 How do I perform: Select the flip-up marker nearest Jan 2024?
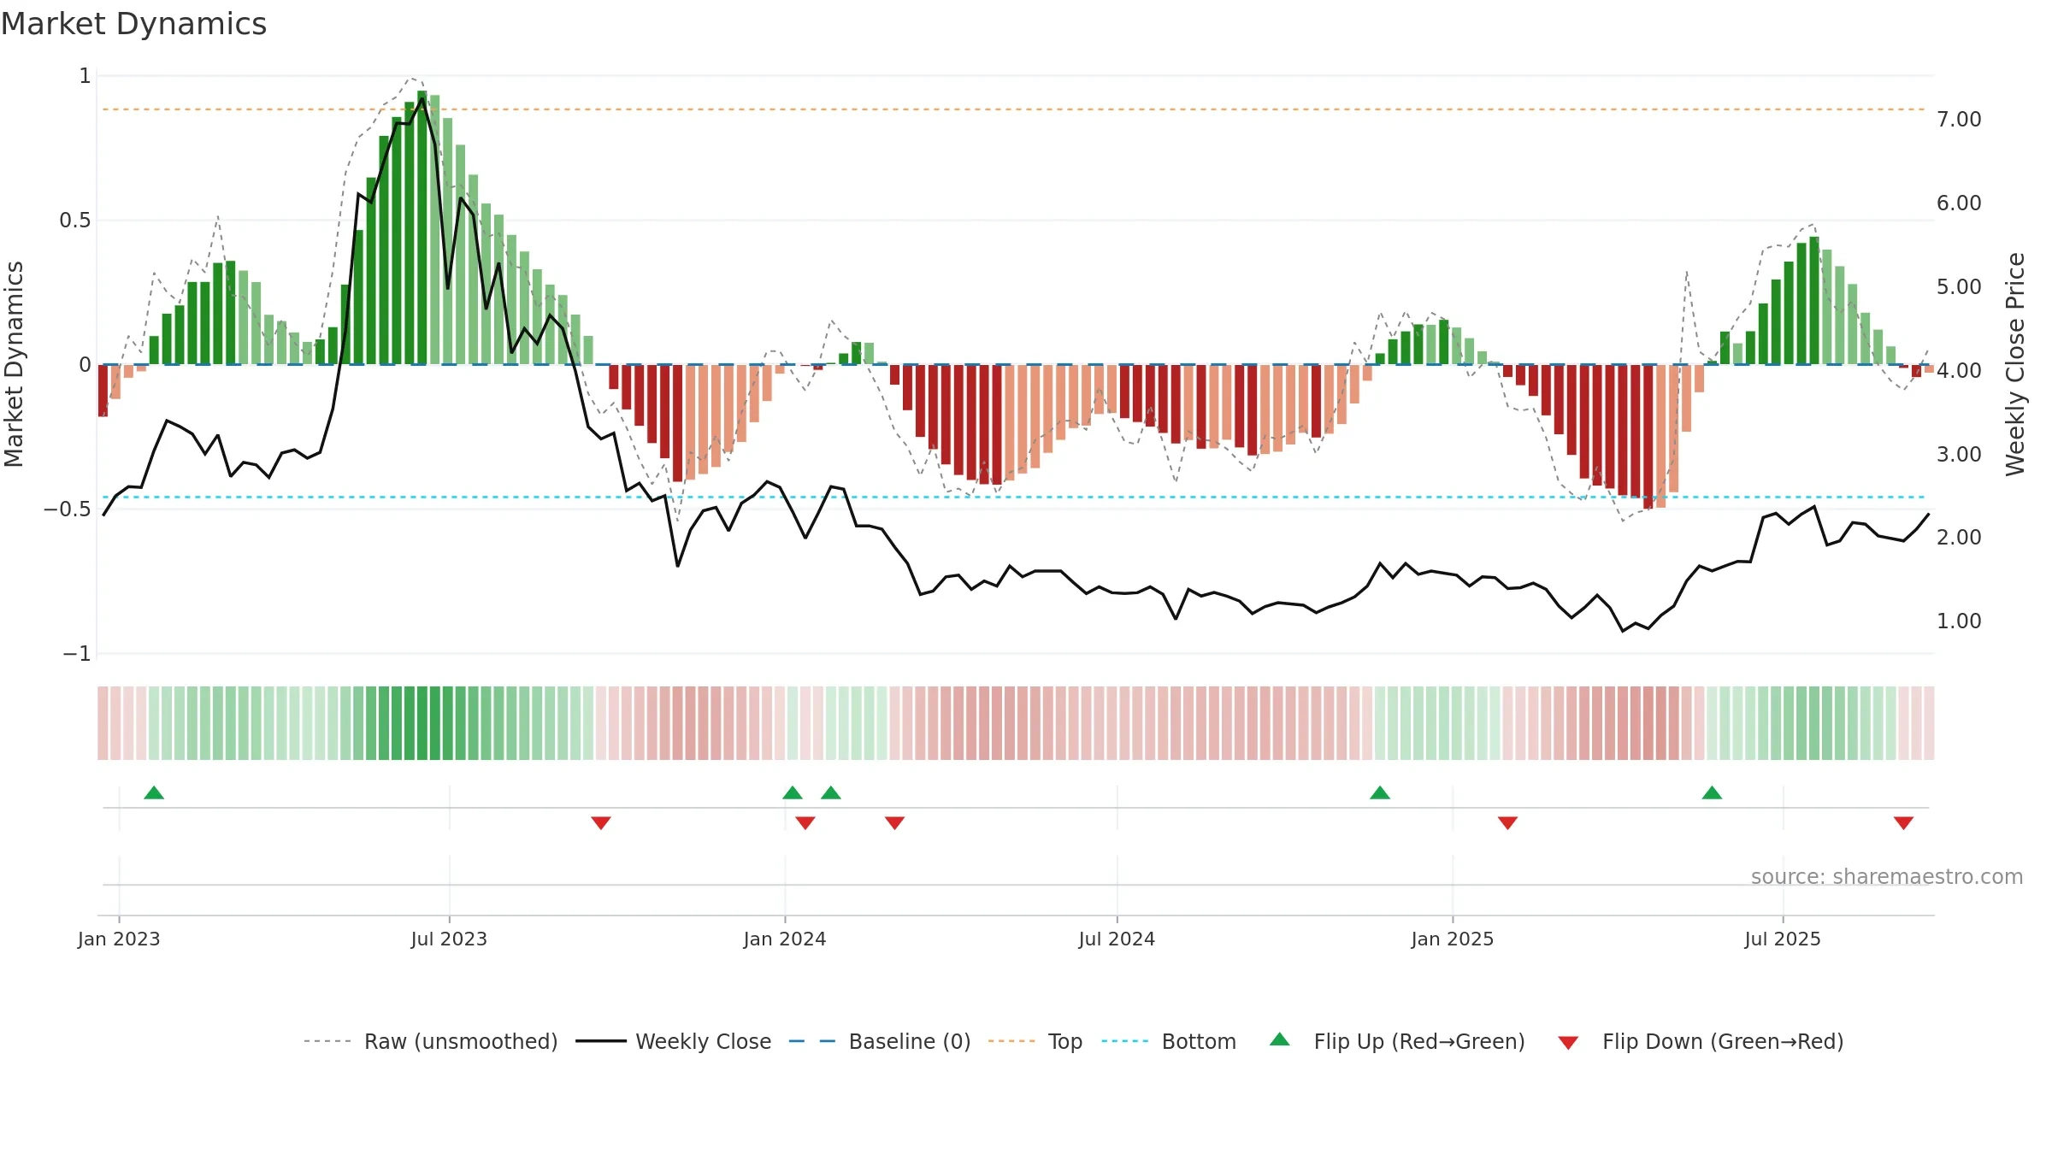(x=793, y=792)
